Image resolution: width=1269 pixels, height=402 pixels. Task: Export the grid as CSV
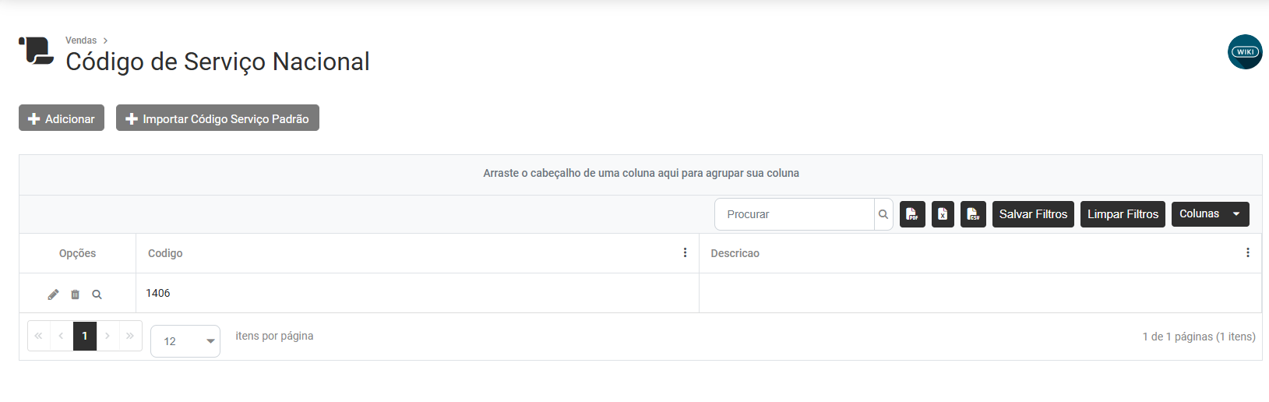coord(973,214)
